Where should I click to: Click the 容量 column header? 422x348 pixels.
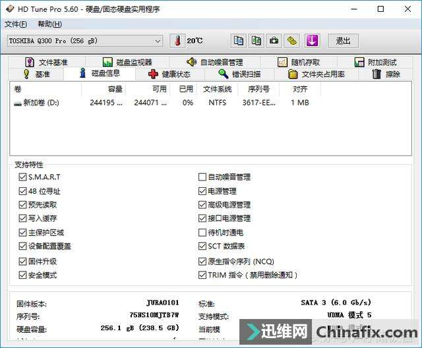click(x=104, y=89)
